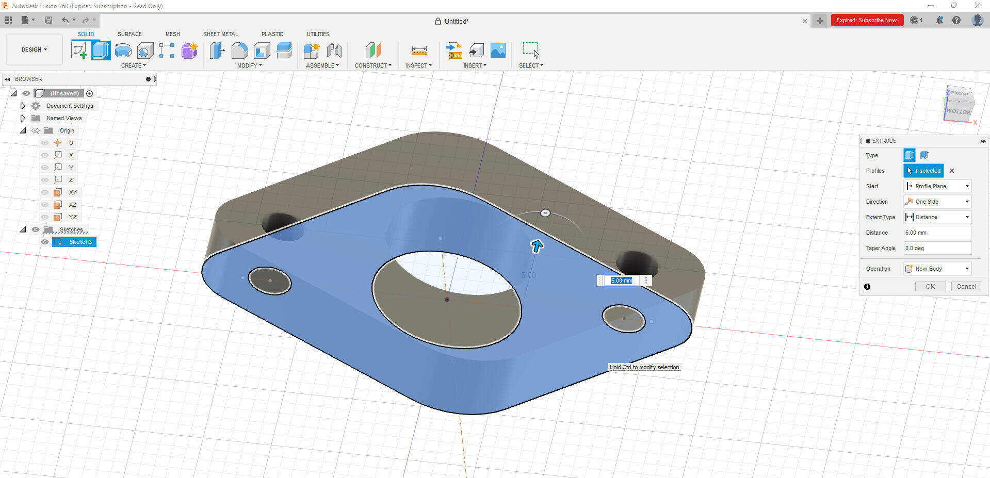Screen dimensions: 990x478
Task: Hide Sketch3 with its eye icon
Action: 45,242
